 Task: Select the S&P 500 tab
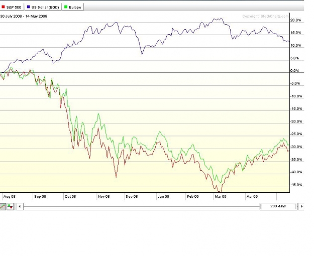coord(12,7)
